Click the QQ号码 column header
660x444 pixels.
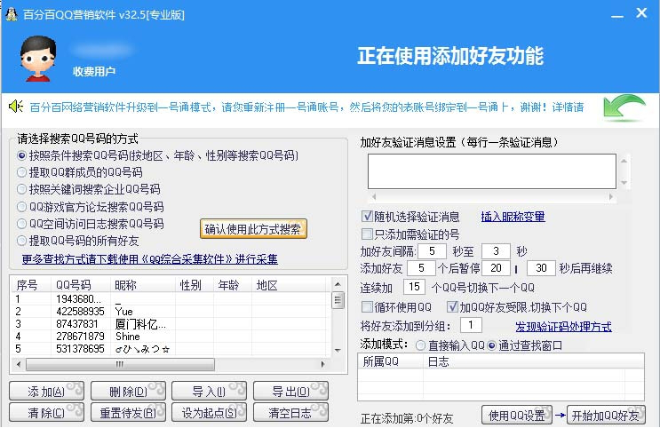81,285
